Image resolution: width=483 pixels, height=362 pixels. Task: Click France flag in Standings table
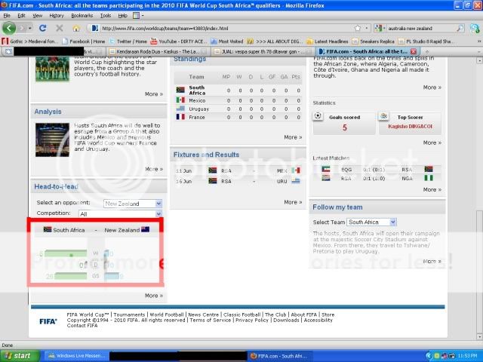tap(180, 117)
